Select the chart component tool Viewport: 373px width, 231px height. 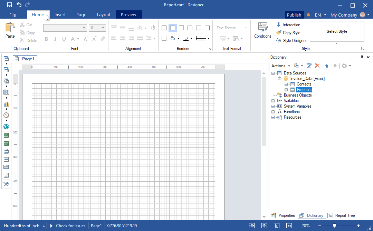coord(6,104)
